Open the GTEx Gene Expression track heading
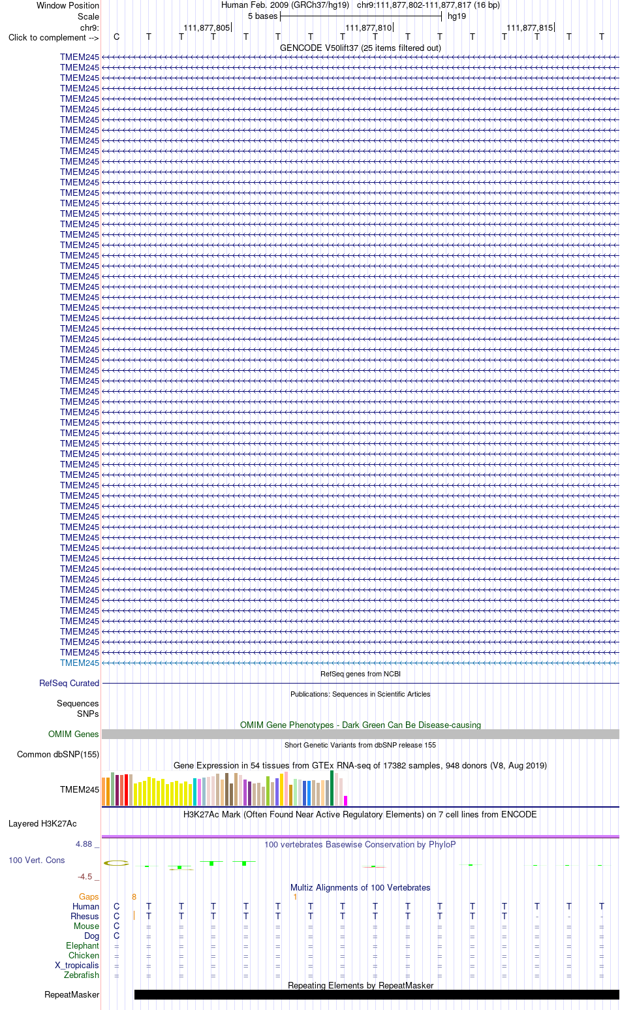The image size is (620, 1010). click(360, 765)
